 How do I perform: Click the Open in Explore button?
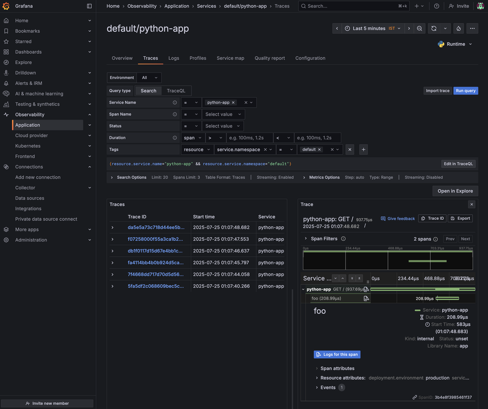455,191
